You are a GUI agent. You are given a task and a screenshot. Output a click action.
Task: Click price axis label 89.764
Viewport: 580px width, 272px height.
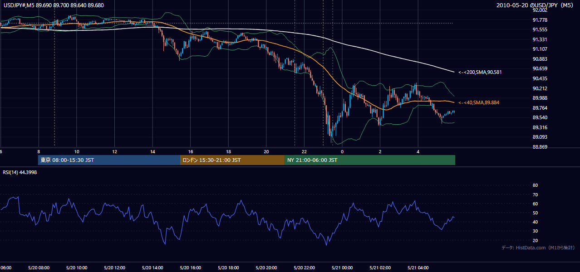[x=539, y=108]
